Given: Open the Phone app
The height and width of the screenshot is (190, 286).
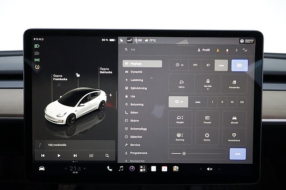Looking at the screenshot, I should pyautogui.click(x=109, y=169).
